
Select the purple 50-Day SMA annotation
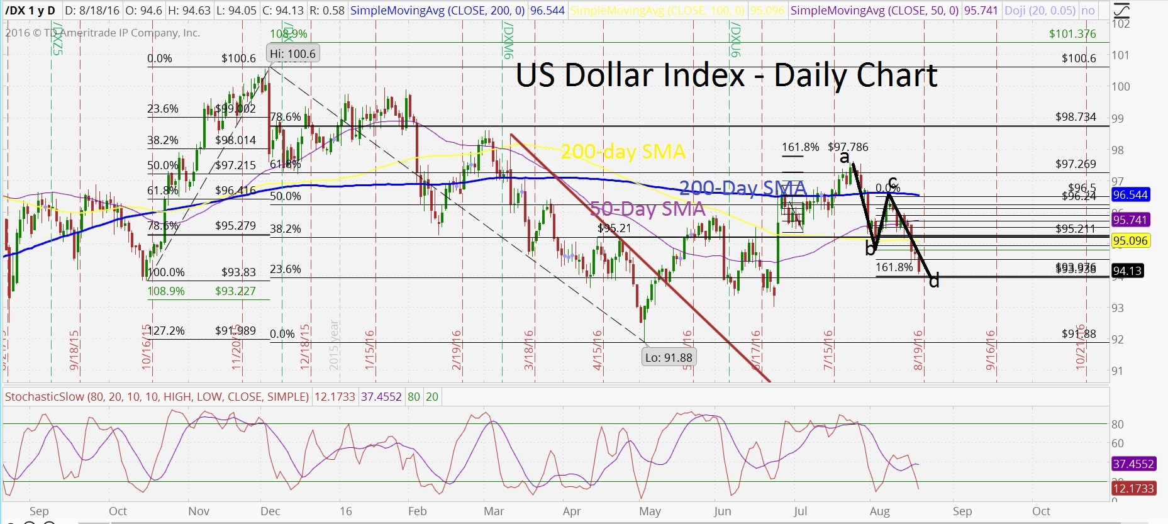647,209
